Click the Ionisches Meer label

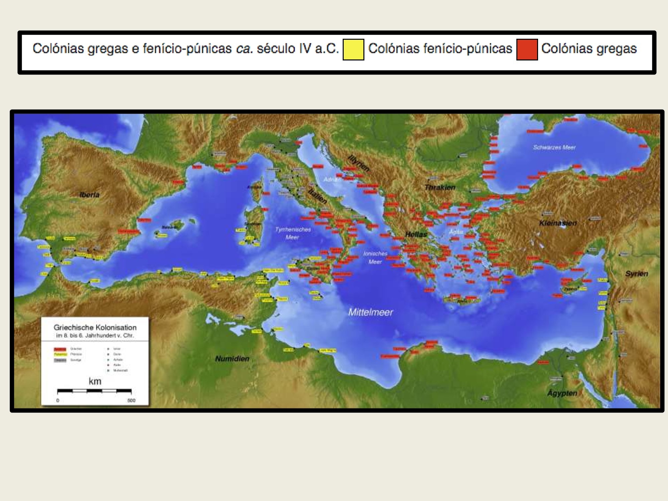click(x=375, y=258)
